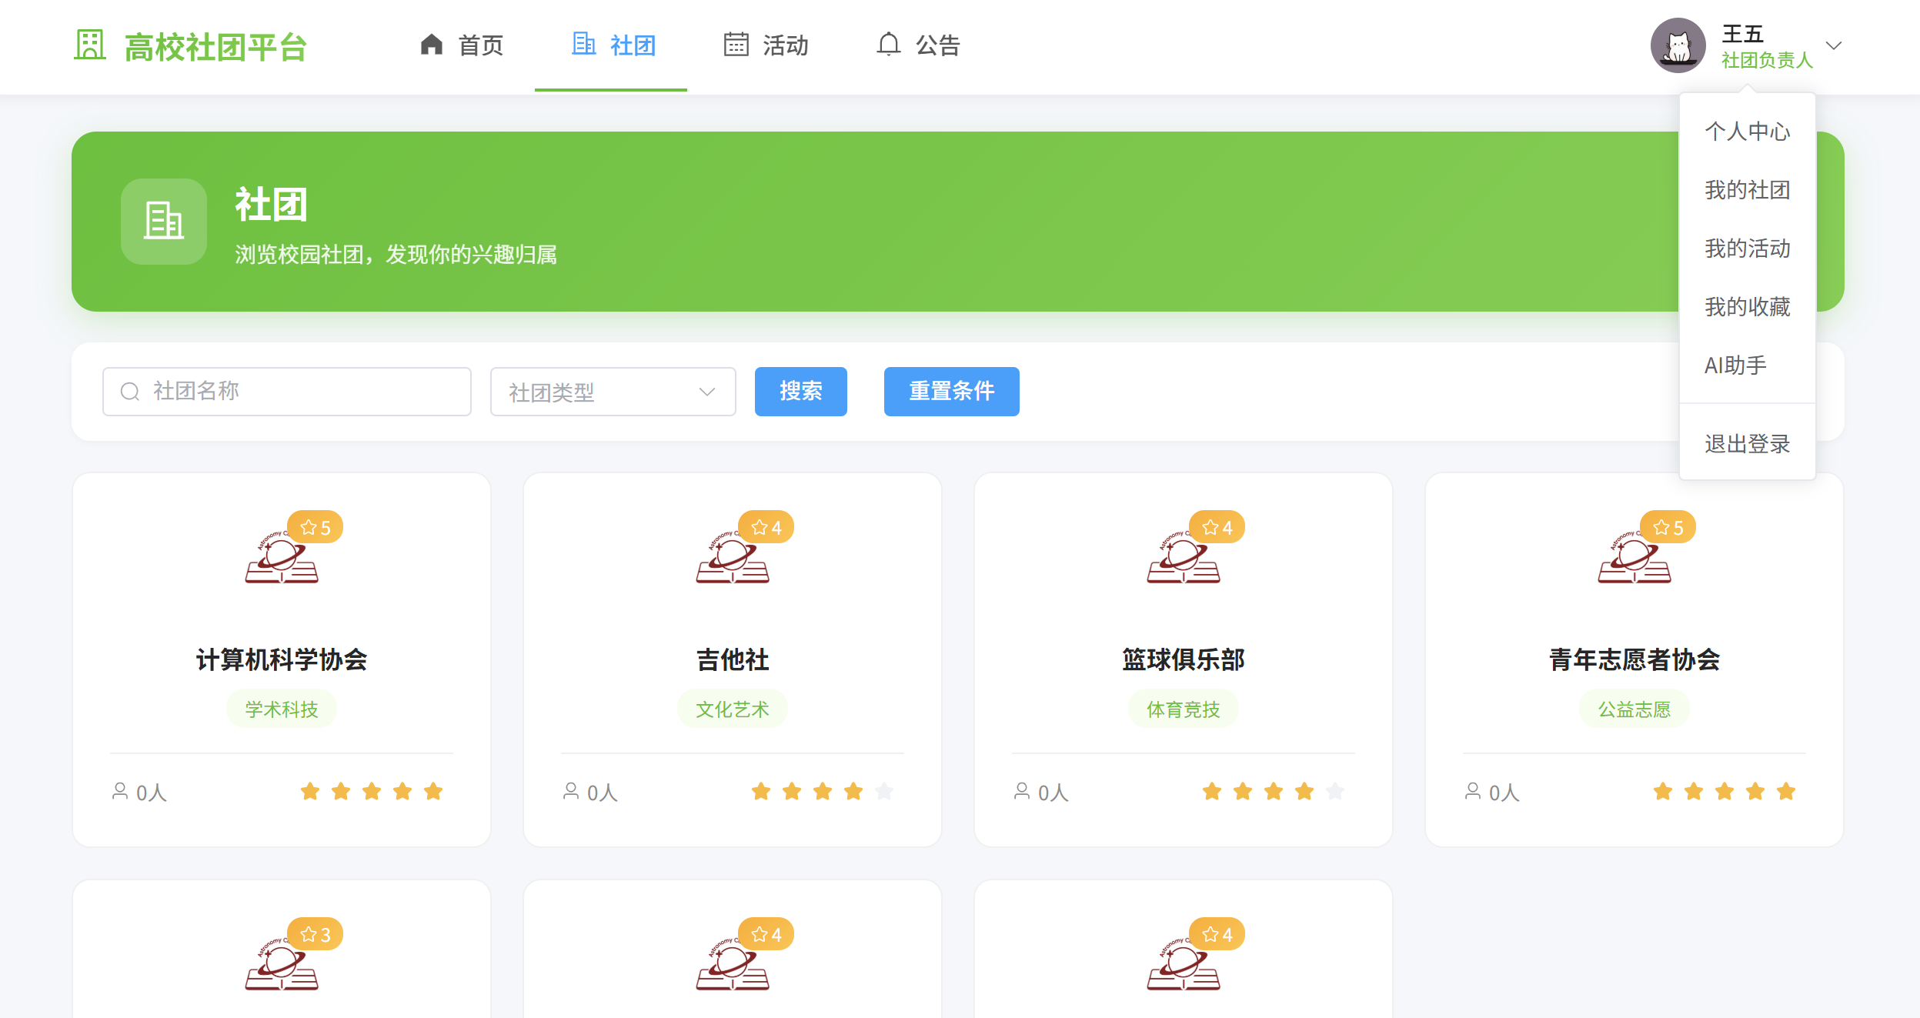The height and width of the screenshot is (1018, 1920).
Task: Focus the 社团名称 search input
Action: tap(287, 392)
